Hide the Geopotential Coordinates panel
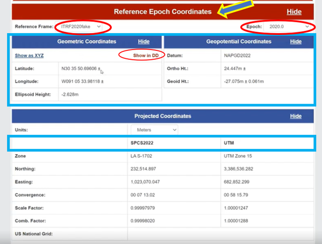Image resolution: width=322 pixels, height=244 pixels. (296, 42)
